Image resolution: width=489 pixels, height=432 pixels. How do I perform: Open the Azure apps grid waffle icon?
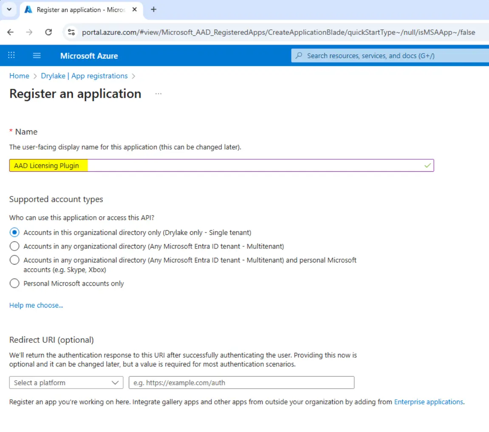coord(11,55)
